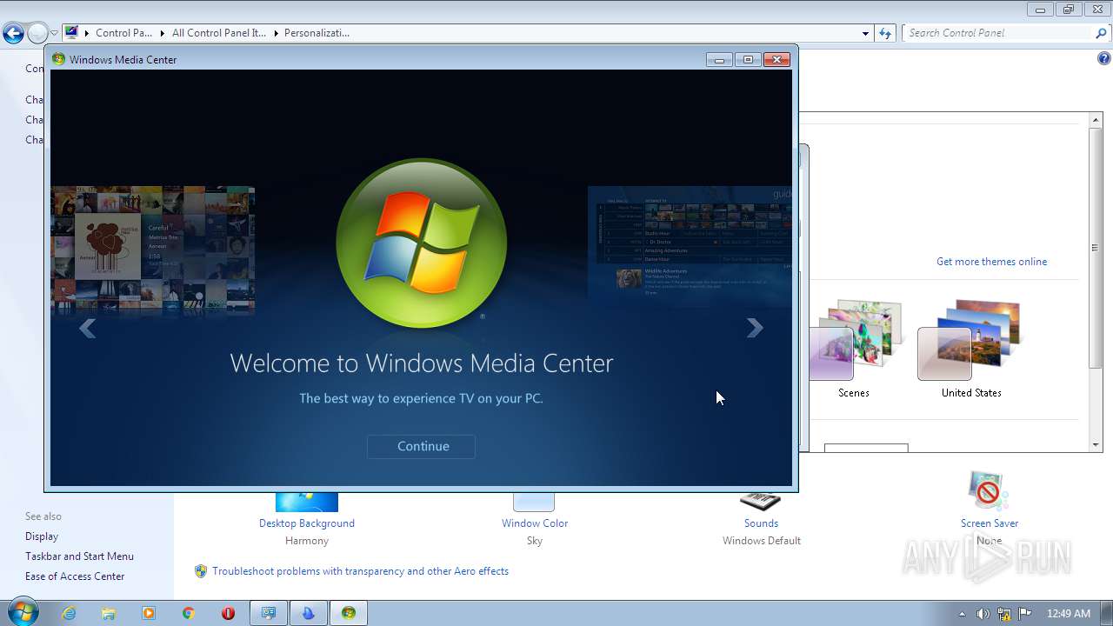The image size is (1113, 626).
Task: Expand arrow after Control Panel breadcrumb
Action: click(162, 33)
